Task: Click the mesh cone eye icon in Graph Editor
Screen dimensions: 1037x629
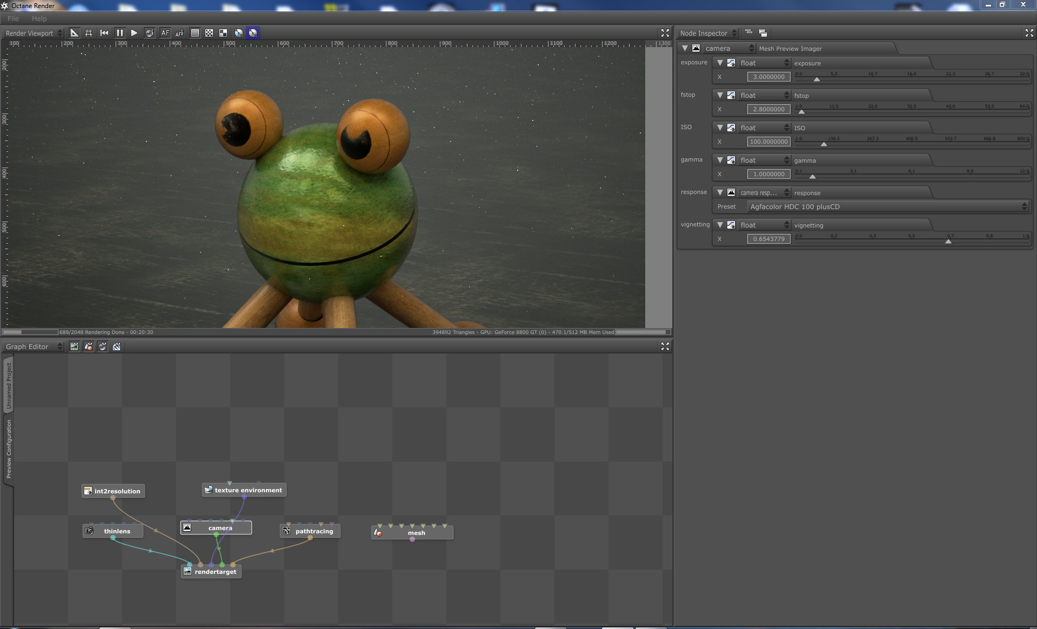Action: click(89, 346)
